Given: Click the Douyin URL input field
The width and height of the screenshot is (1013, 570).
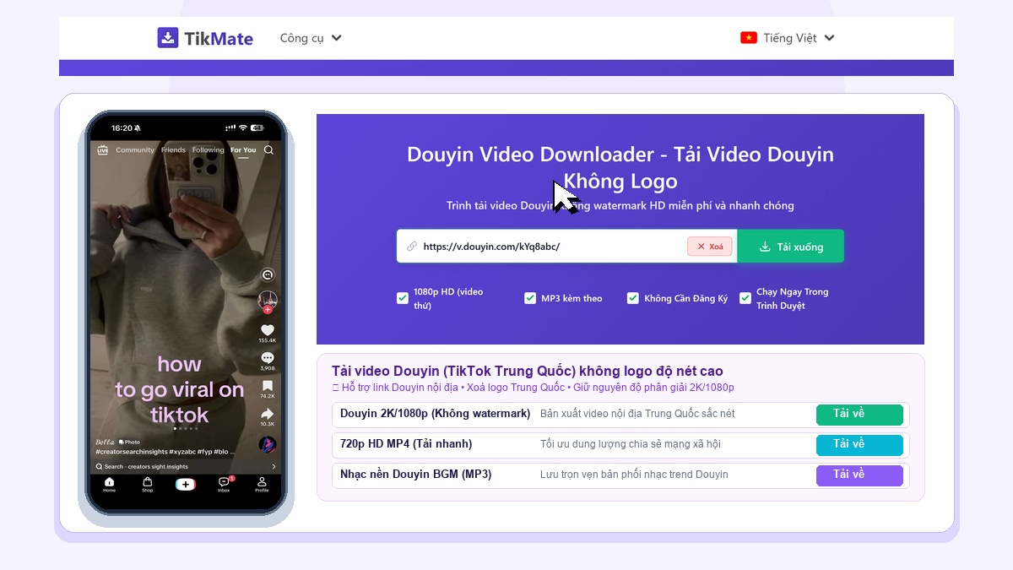Looking at the screenshot, I should click(566, 247).
